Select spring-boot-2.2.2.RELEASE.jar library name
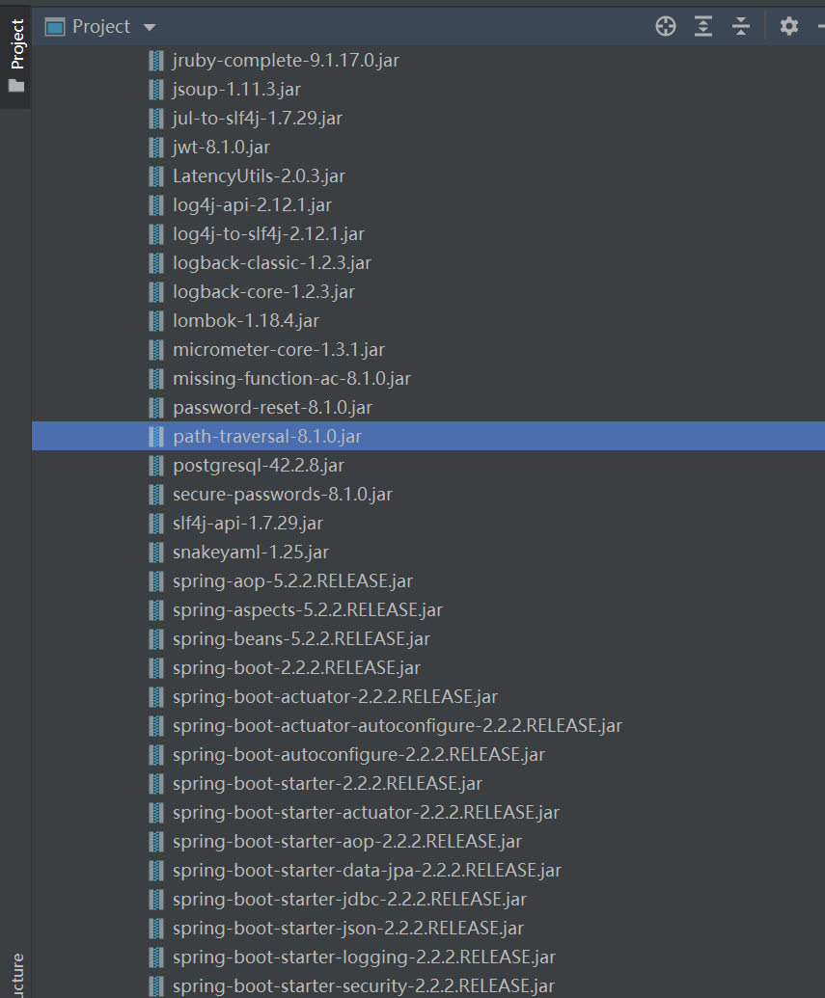 297,667
